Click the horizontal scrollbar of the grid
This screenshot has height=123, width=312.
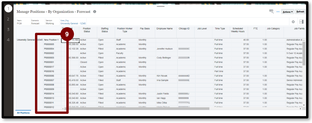click(137, 109)
